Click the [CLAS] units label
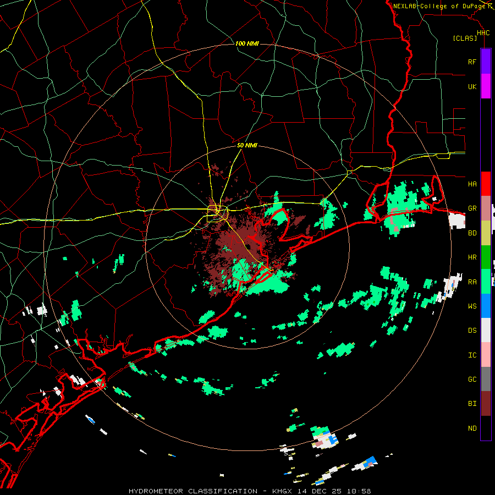Viewport: 495px width, 495px height. coord(465,38)
